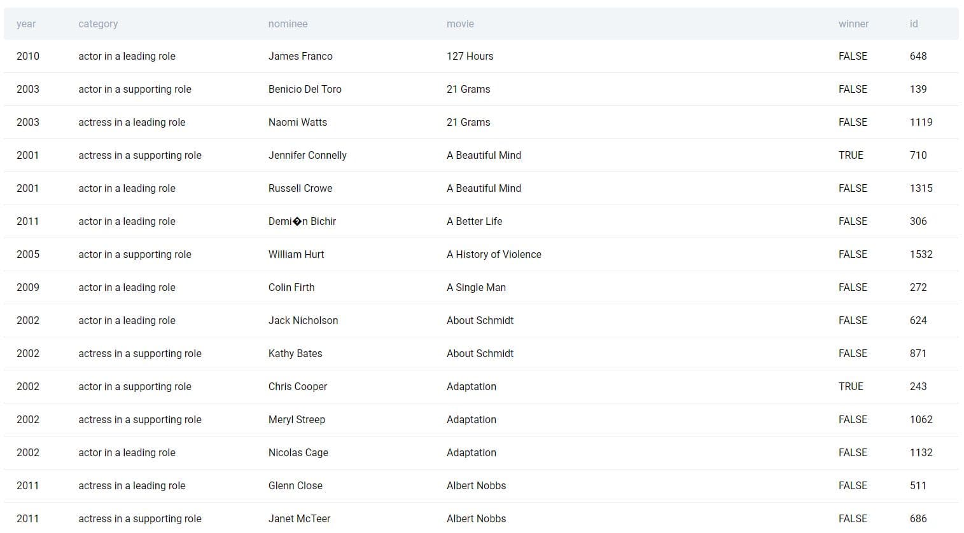Click the id value 1532 for William Hurt

tap(920, 254)
